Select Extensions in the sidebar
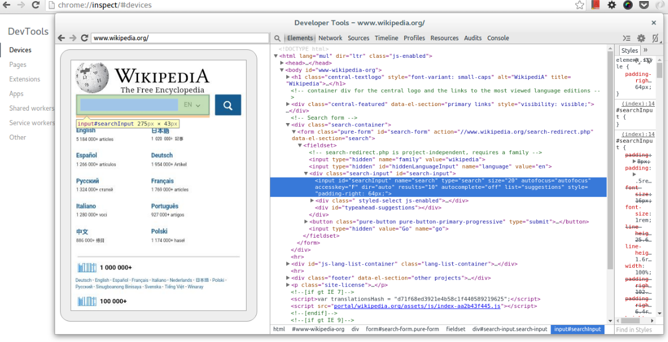This screenshot has height=342, width=668. (x=25, y=79)
